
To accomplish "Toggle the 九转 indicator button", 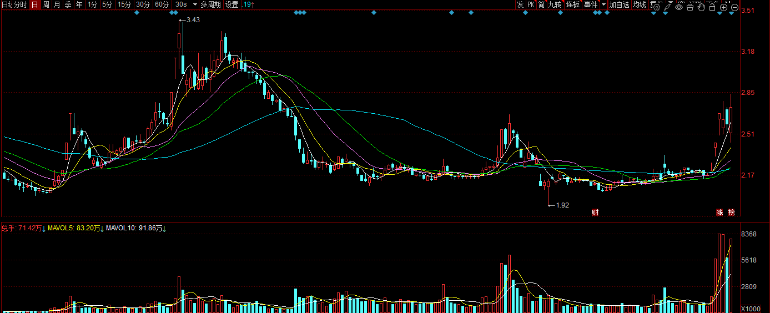I will (x=555, y=4).
